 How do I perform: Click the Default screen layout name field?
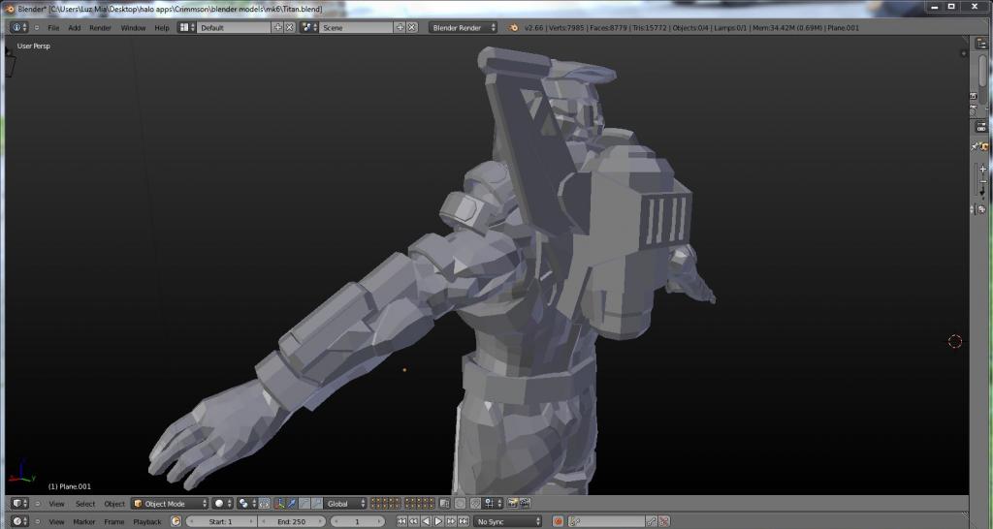(235, 28)
